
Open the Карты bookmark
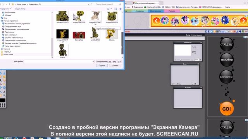coord(227,7)
